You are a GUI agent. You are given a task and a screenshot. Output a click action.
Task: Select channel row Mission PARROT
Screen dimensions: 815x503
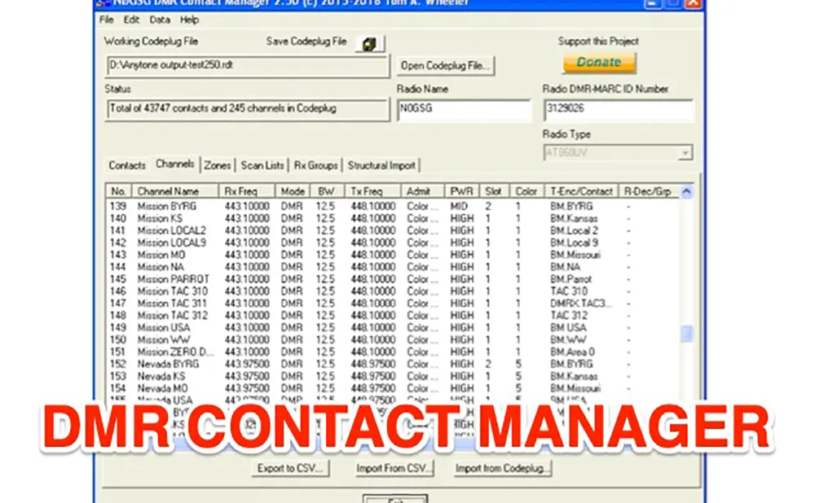(x=393, y=279)
